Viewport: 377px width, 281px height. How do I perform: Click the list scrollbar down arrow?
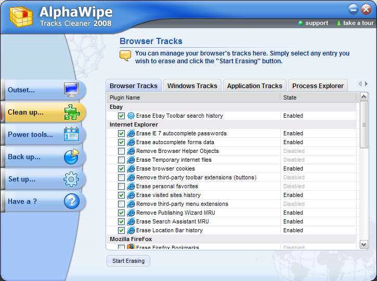pyautogui.click(x=364, y=245)
